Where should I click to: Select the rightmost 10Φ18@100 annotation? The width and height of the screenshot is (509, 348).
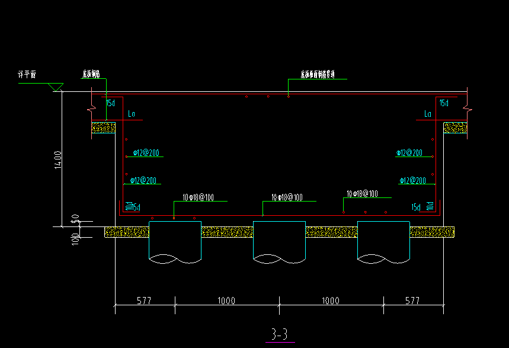pyautogui.click(x=363, y=193)
